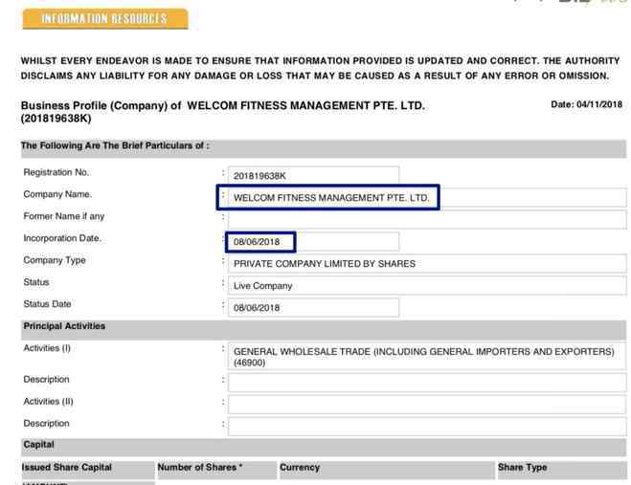The height and width of the screenshot is (485, 631).
Task: Click the empty Former Name field
Action: (427, 220)
